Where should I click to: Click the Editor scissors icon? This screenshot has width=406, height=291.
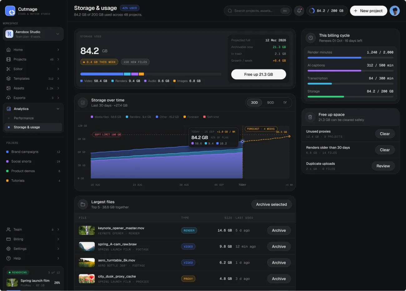(x=8, y=69)
